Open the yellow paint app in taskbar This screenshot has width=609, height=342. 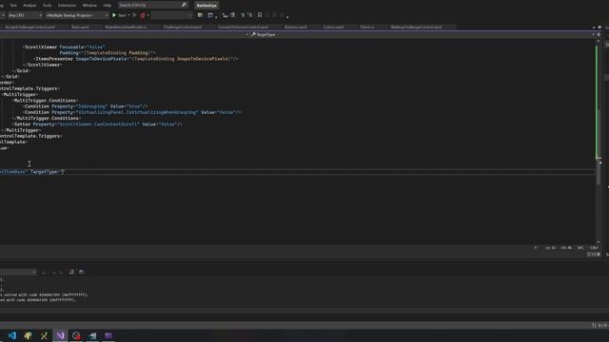(28, 335)
